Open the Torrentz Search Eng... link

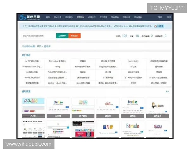coord(32,66)
